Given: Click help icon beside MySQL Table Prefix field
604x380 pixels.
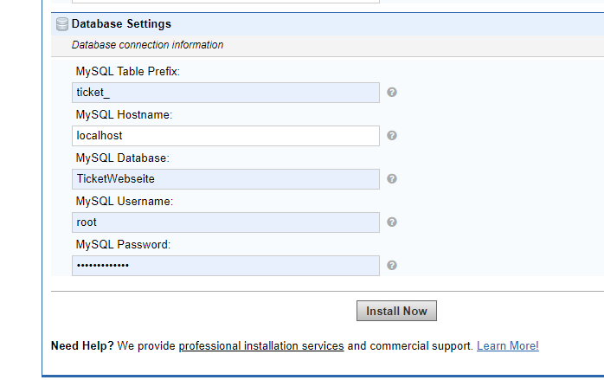Looking at the screenshot, I should coord(392,92).
